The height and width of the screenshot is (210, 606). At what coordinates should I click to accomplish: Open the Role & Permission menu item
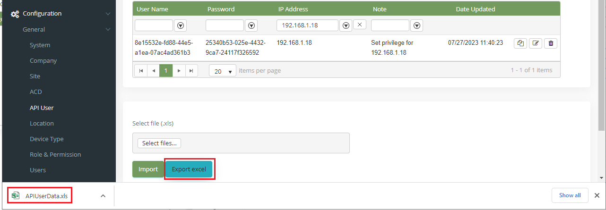tap(55, 154)
